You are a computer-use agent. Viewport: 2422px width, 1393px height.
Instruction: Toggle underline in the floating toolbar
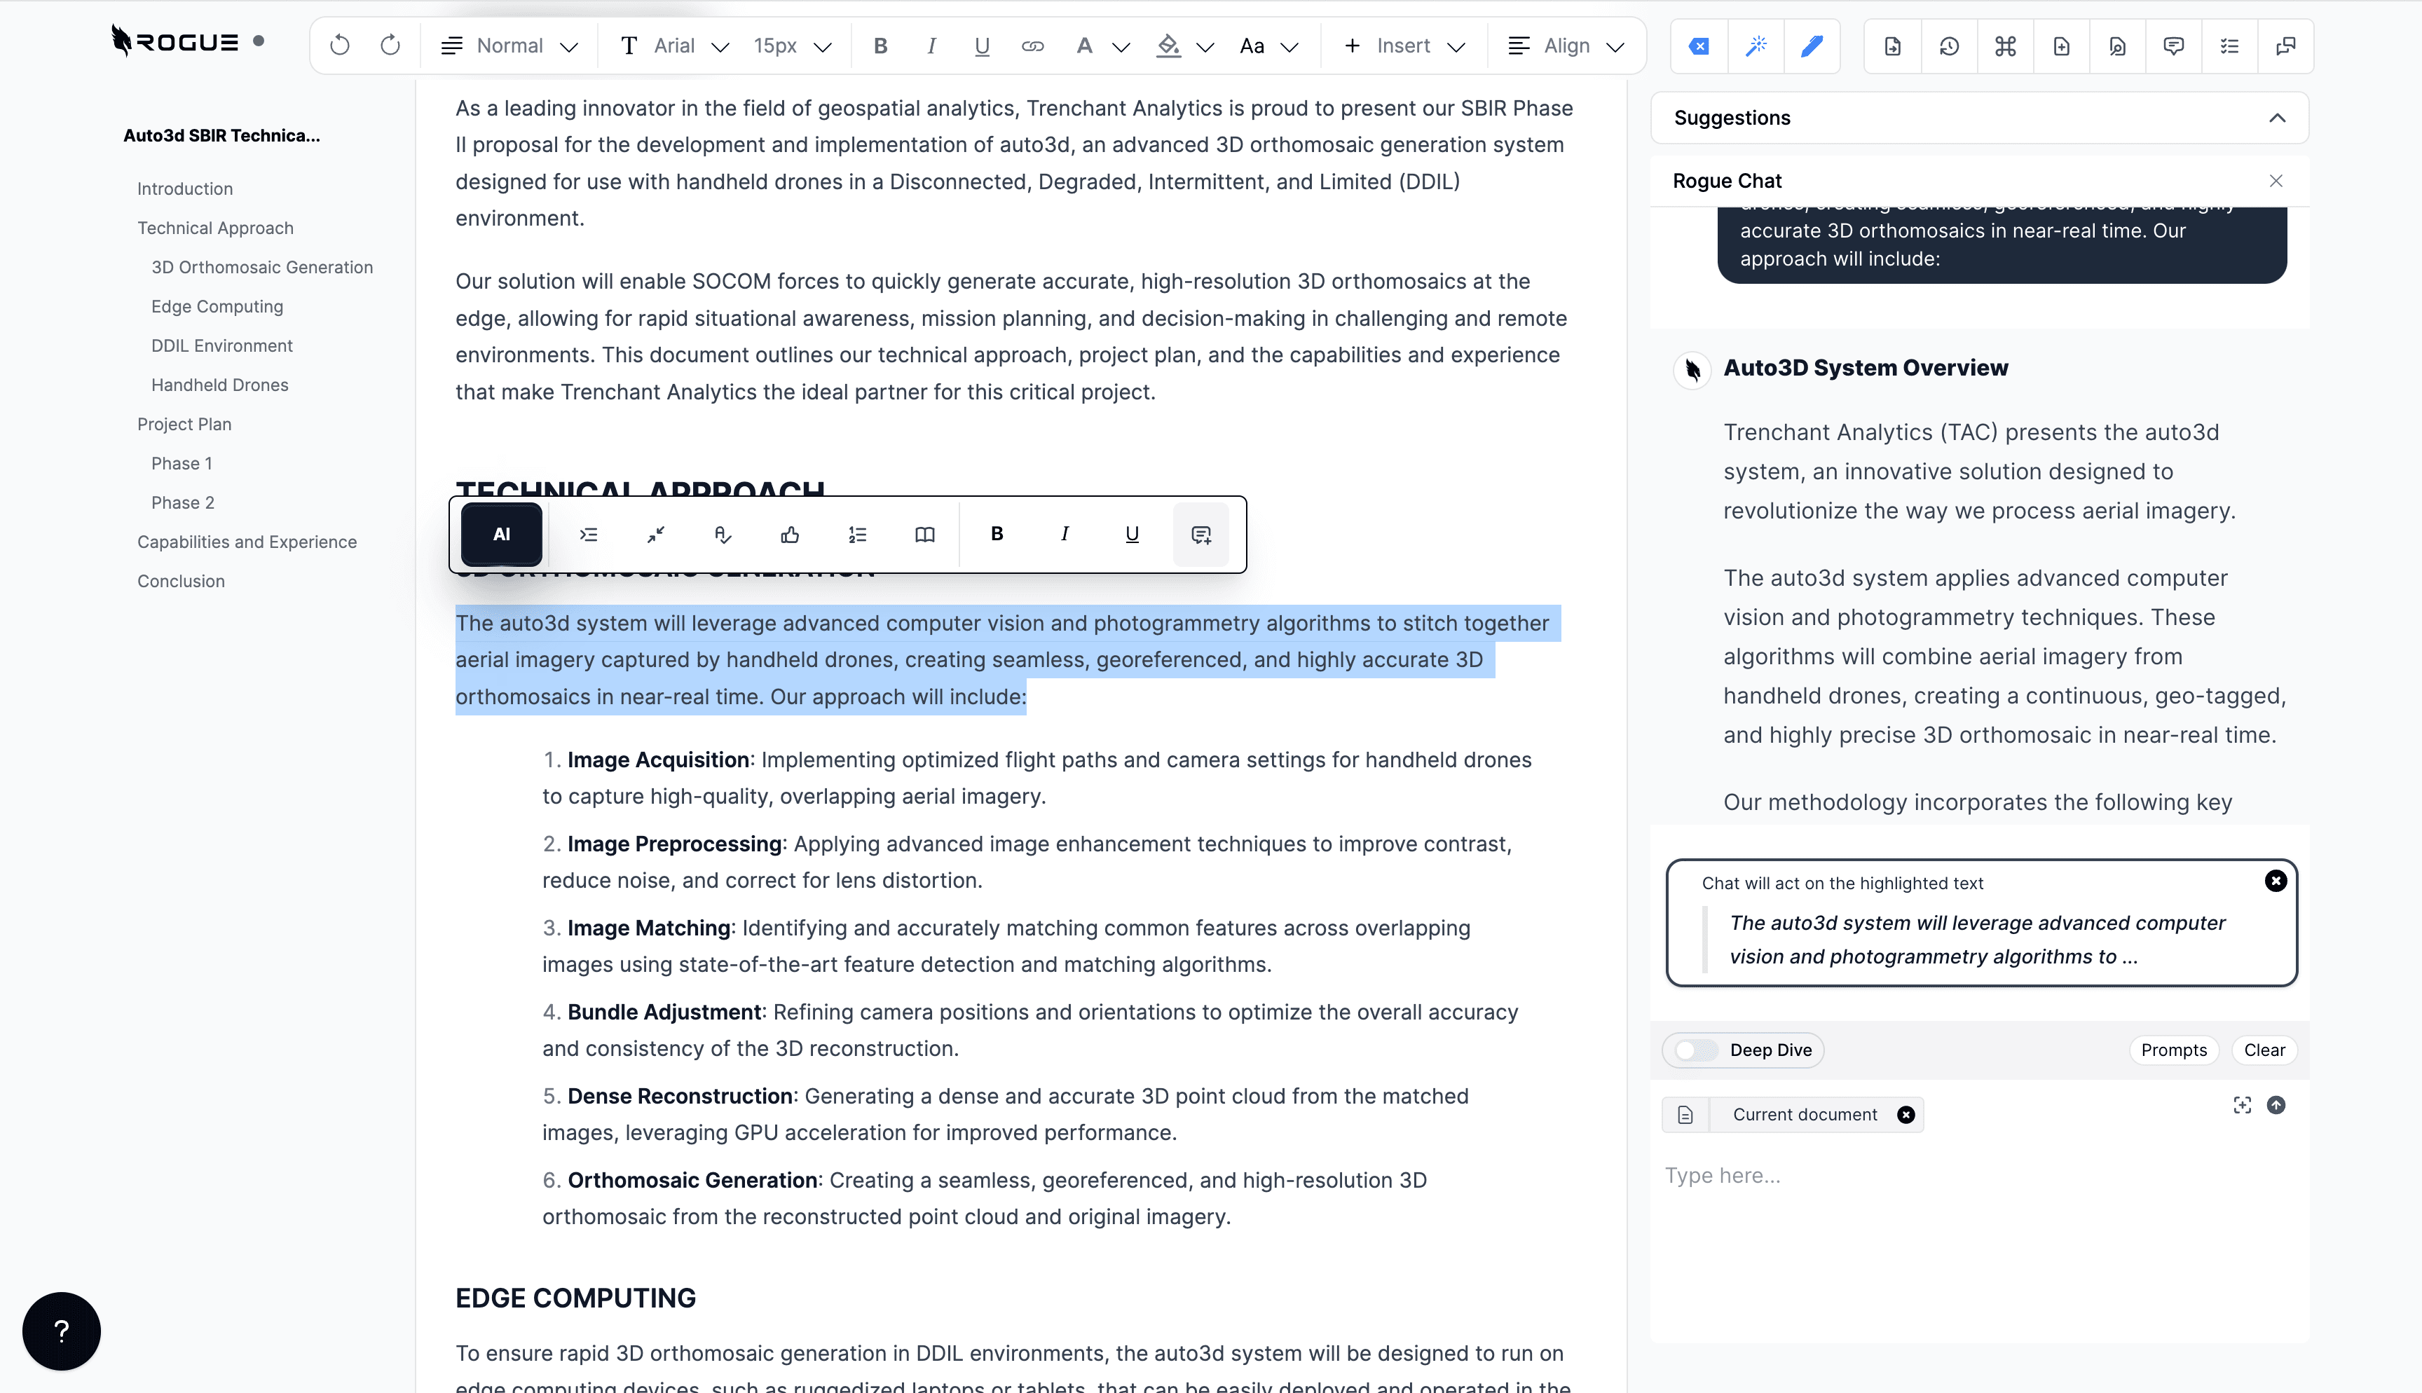tap(1132, 534)
